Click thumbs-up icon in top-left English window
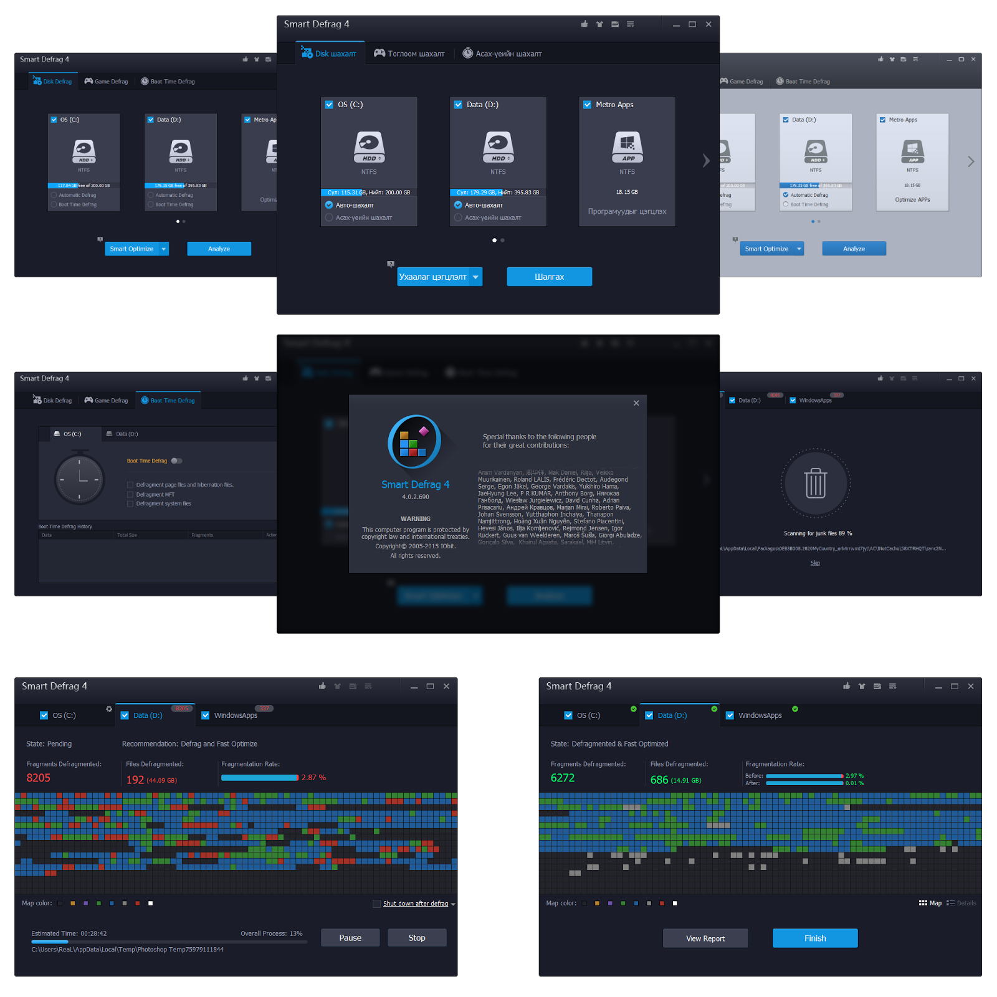Viewport: 997px width, 997px height. coord(246,59)
